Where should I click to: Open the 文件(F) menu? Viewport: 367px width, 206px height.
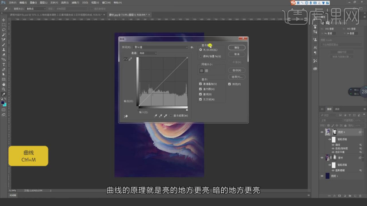[x=12, y=3]
